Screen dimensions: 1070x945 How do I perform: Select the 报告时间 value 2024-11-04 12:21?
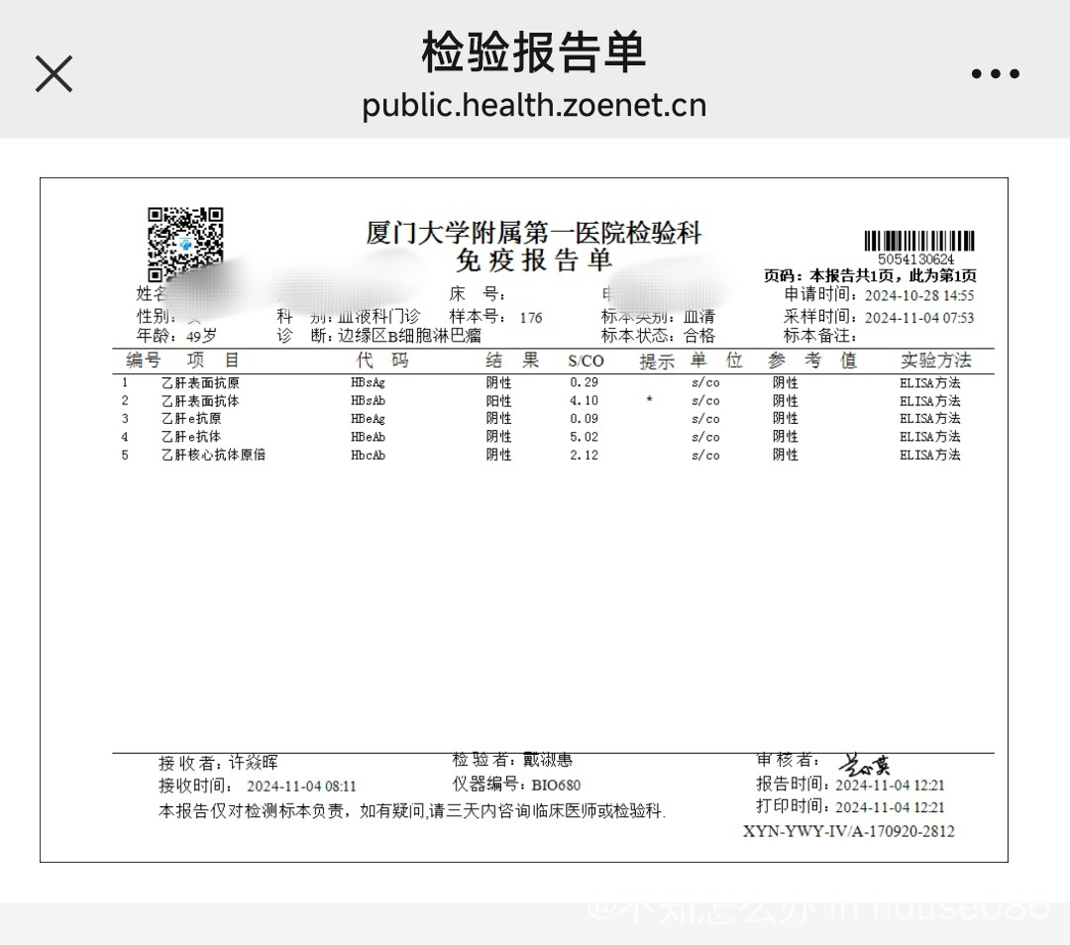pos(890,786)
